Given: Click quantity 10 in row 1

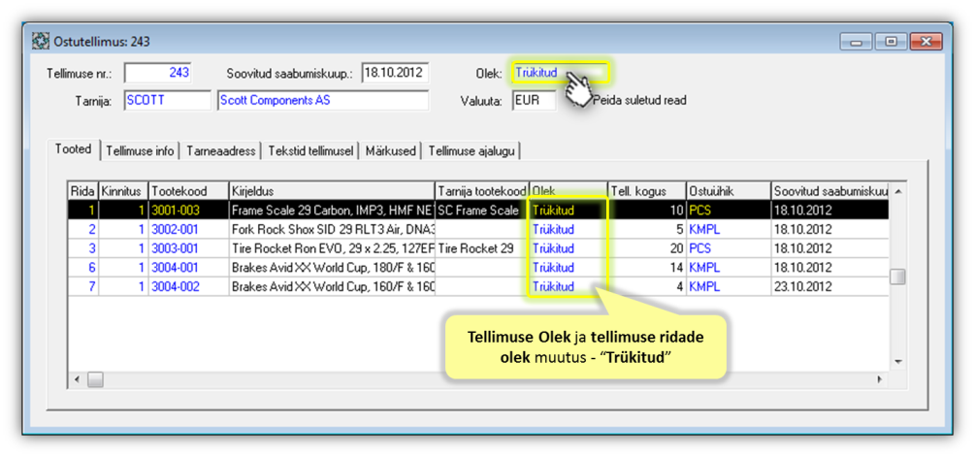Looking at the screenshot, I should point(647,211).
